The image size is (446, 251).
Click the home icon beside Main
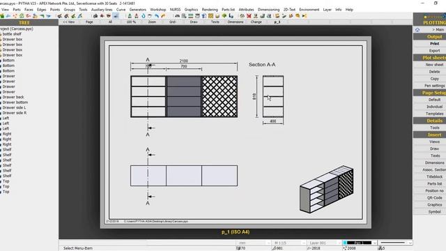coord(417,29)
